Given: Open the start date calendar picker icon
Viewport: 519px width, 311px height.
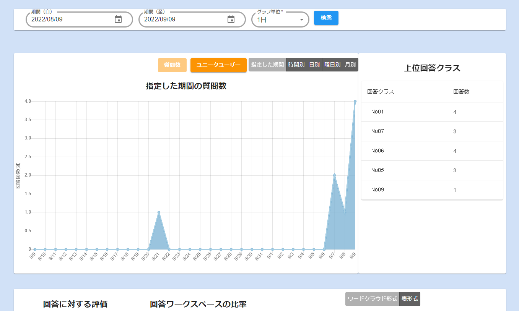Looking at the screenshot, I should pos(118,19).
